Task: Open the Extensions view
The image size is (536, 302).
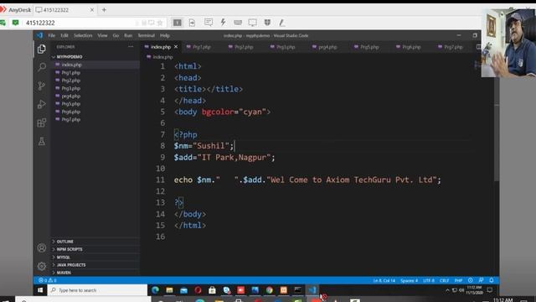Action: pyautogui.click(x=42, y=122)
